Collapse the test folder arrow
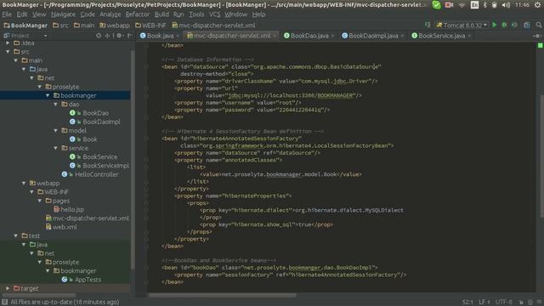This screenshot has width=544, height=306. 15,236
